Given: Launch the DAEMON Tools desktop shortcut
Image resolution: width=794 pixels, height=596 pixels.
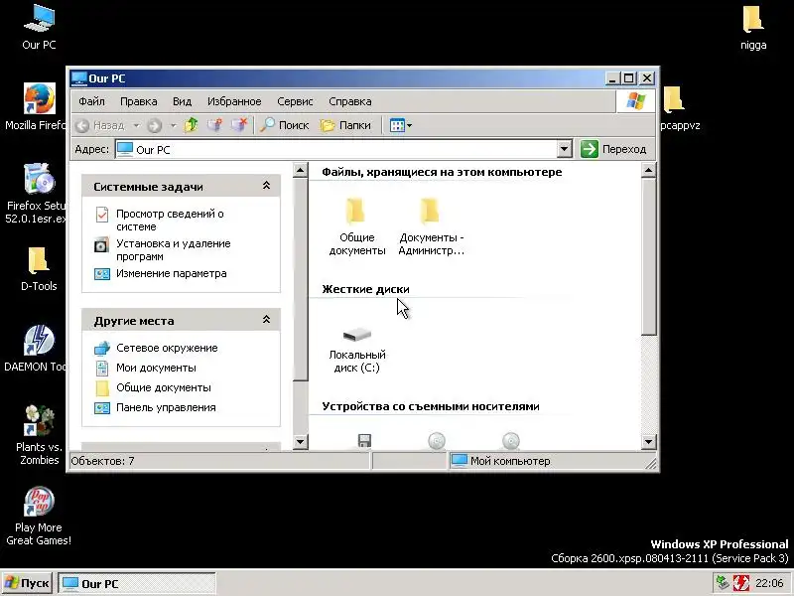Looking at the screenshot, I should (36, 349).
